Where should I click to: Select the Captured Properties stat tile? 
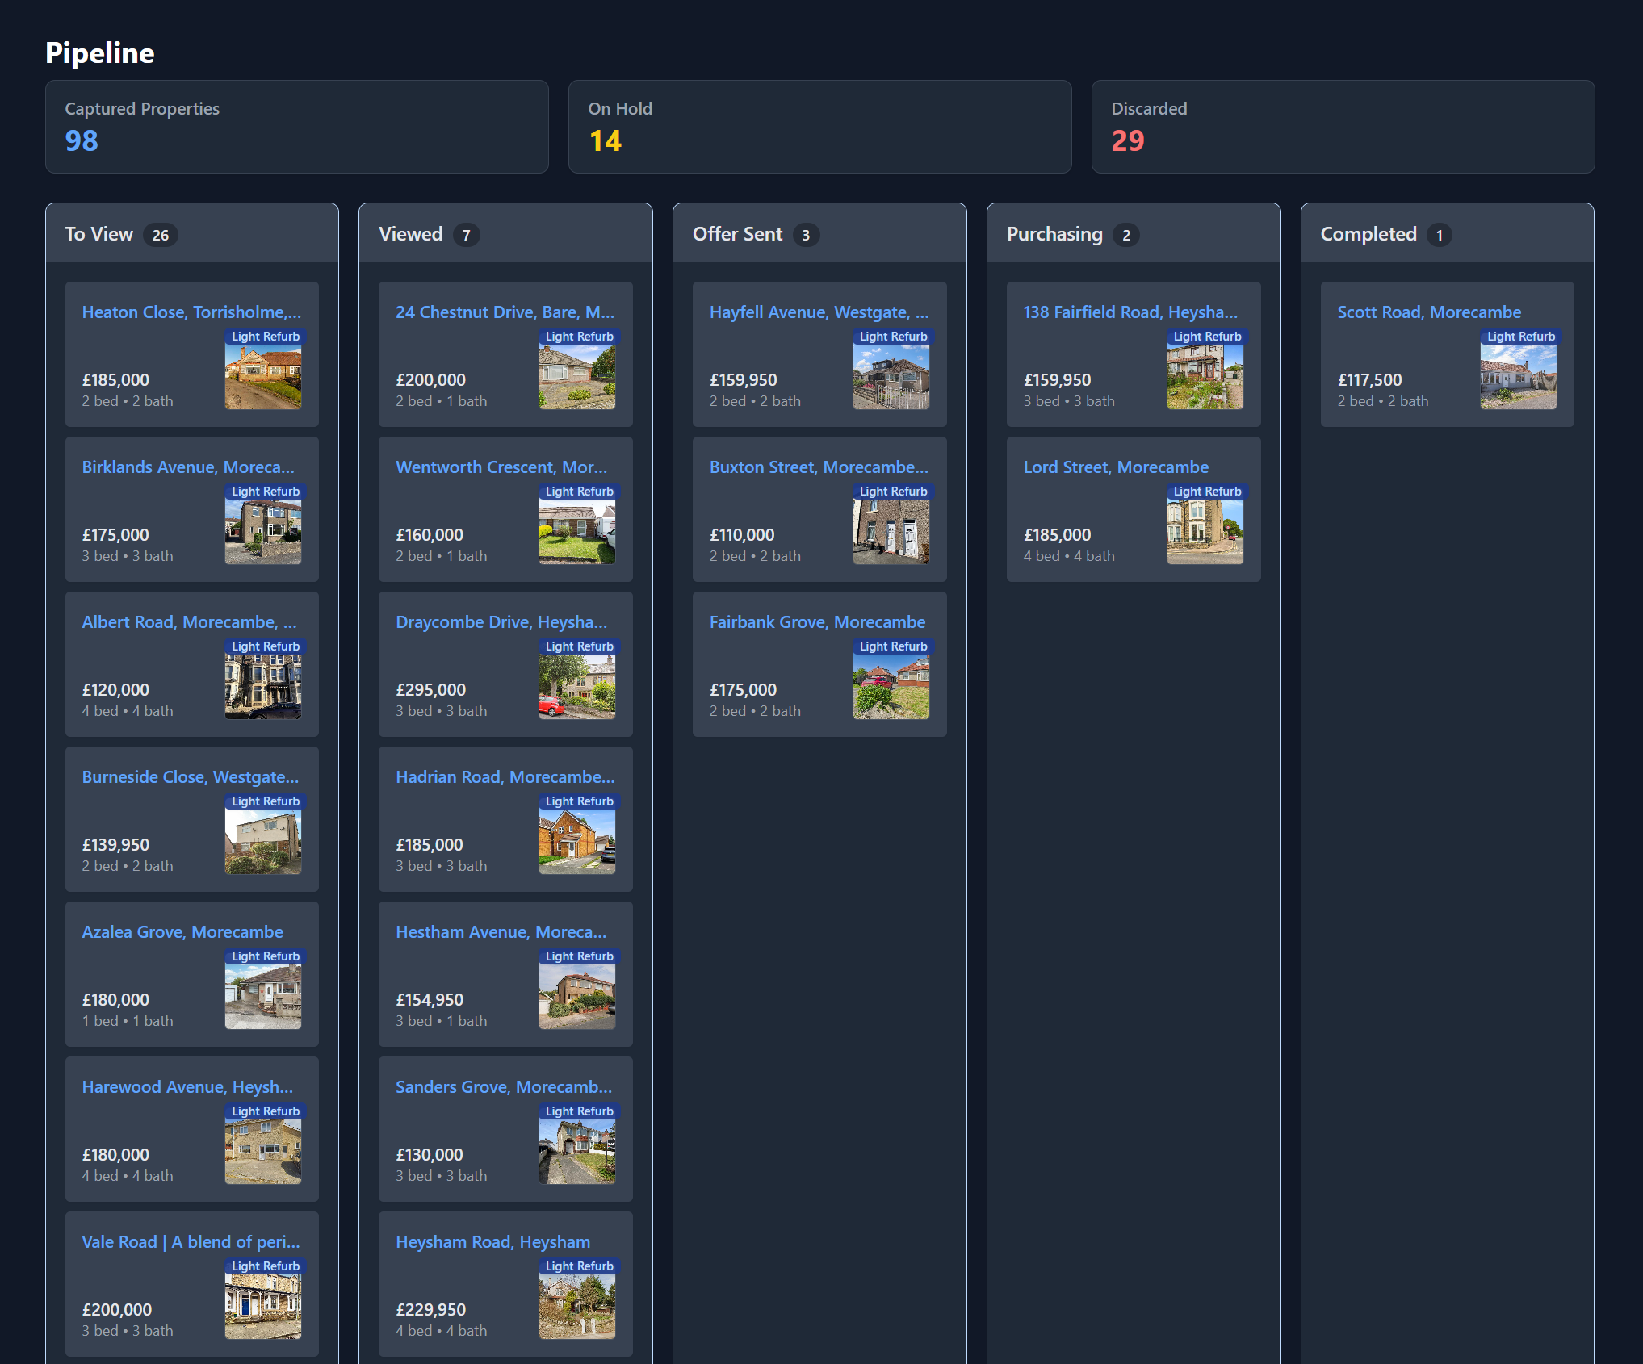(x=298, y=127)
